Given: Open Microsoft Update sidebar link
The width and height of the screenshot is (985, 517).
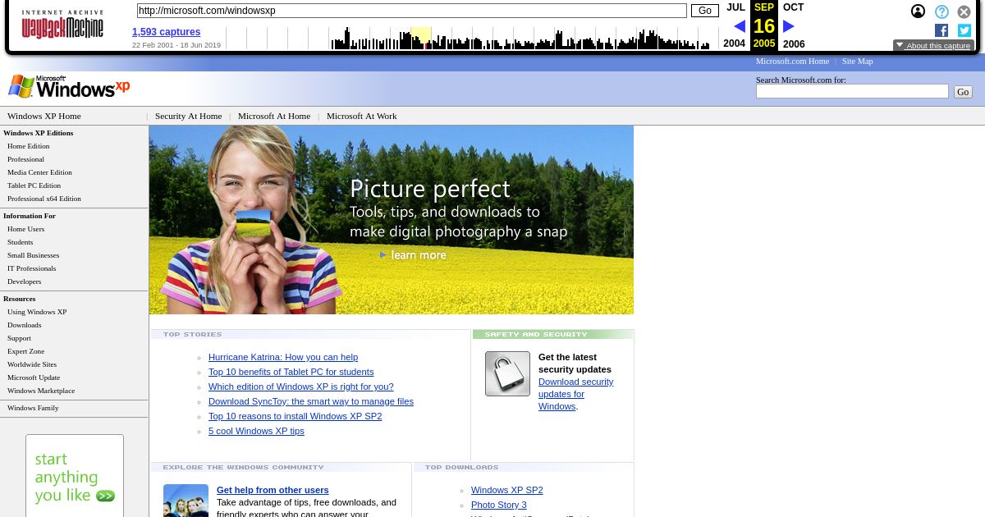Looking at the screenshot, I should 34,377.
